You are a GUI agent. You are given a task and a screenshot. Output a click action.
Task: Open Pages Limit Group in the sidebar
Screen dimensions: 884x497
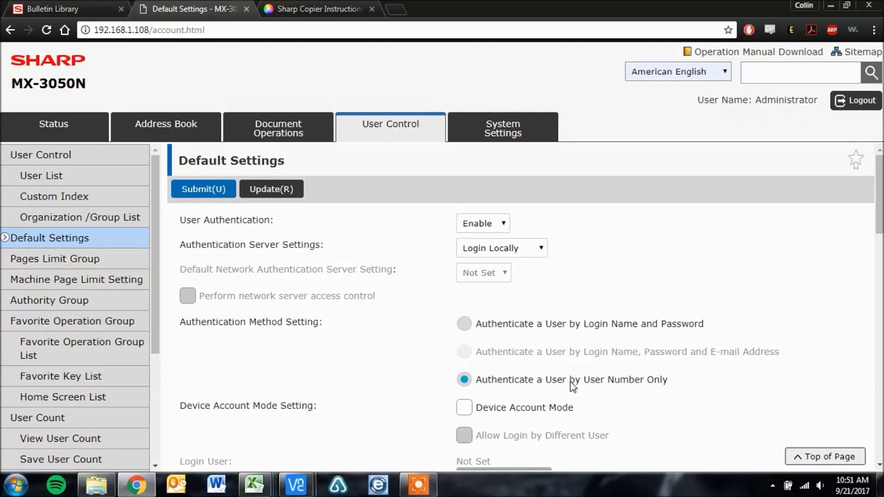click(75, 258)
